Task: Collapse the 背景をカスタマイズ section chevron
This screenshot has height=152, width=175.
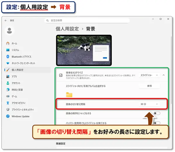Action: [x=164, y=75]
